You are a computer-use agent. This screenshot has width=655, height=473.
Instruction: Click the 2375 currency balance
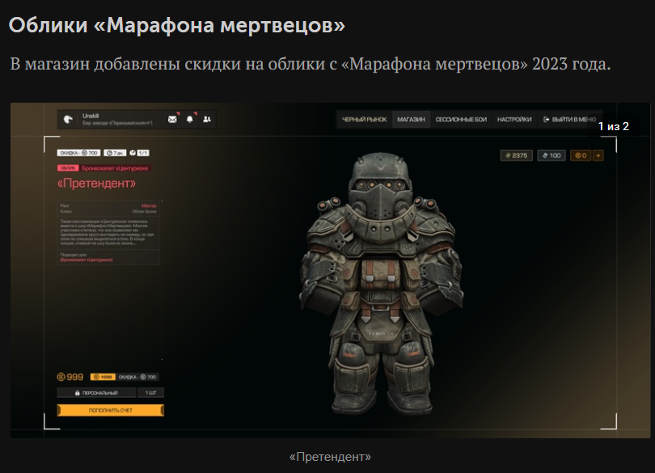coord(516,155)
